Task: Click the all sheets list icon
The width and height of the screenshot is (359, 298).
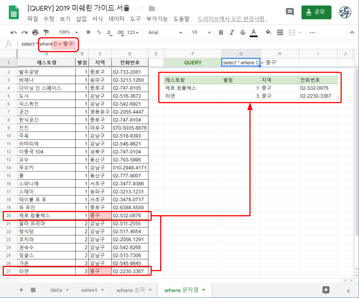Action: tap(33, 290)
